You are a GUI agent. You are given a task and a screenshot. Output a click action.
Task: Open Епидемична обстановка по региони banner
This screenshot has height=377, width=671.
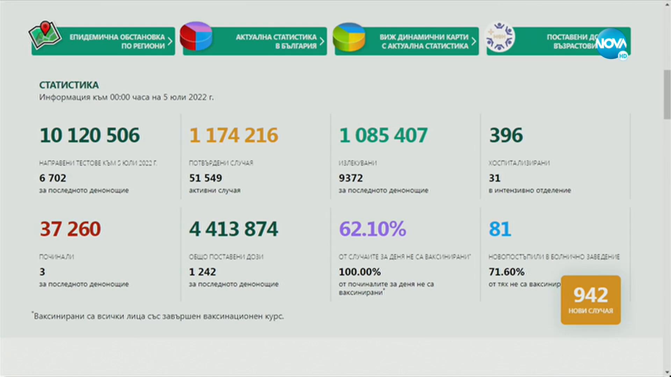117,41
